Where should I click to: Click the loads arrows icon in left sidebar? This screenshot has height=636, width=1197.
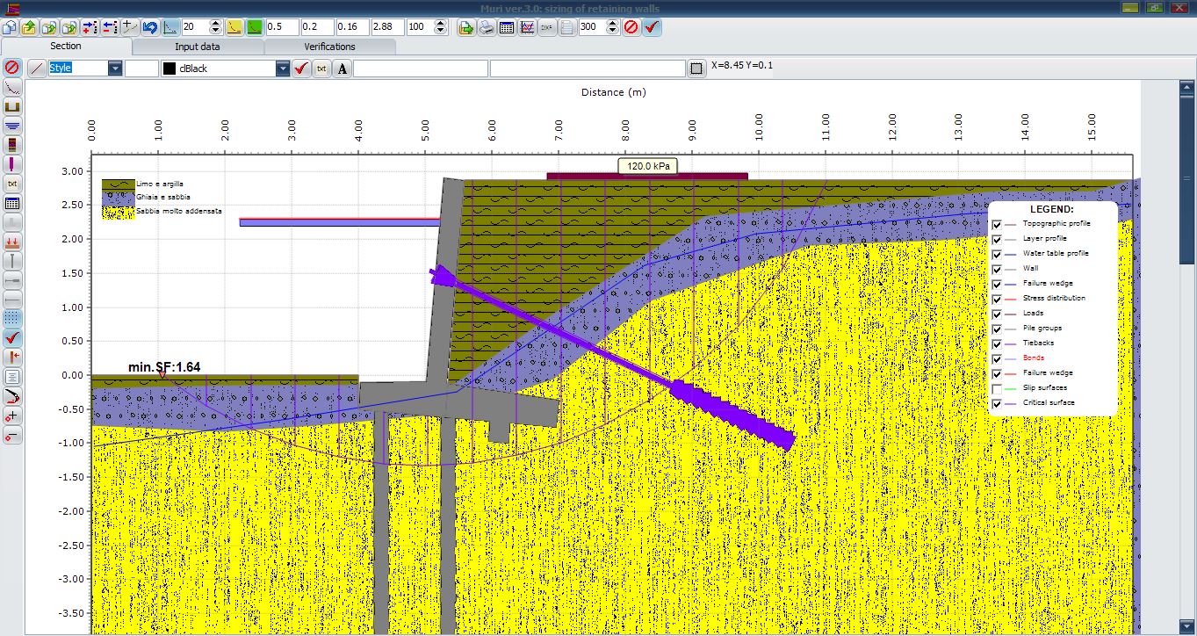point(12,242)
